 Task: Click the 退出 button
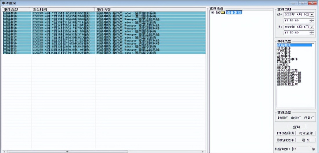(306, 140)
